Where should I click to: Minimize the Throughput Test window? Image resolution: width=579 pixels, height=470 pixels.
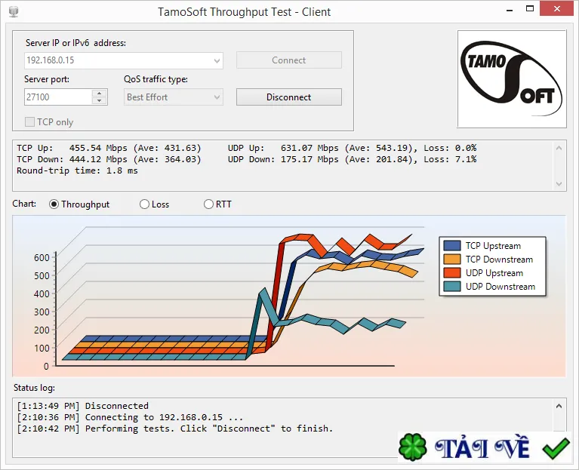[x=510, y=10]
